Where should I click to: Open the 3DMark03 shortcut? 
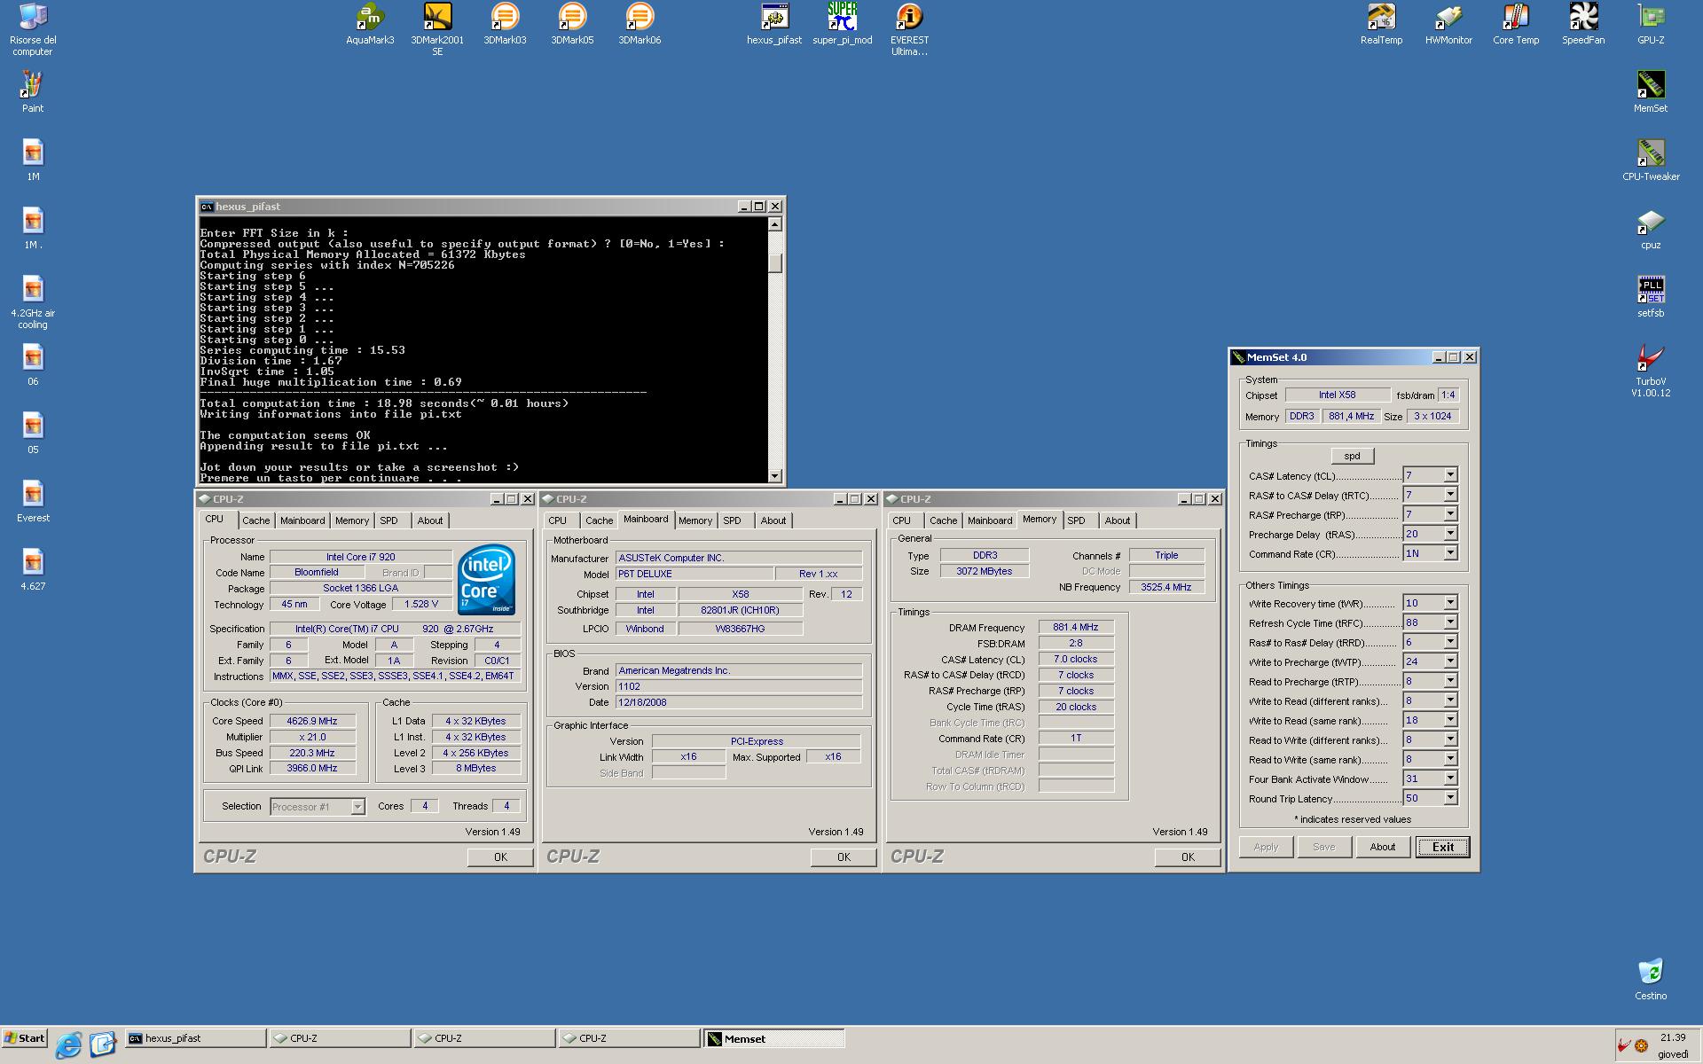pos(505,24)
